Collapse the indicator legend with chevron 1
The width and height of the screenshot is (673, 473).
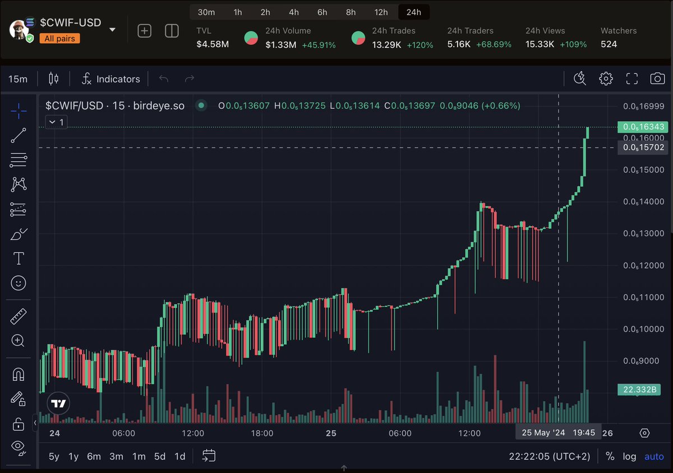(56, 122)
